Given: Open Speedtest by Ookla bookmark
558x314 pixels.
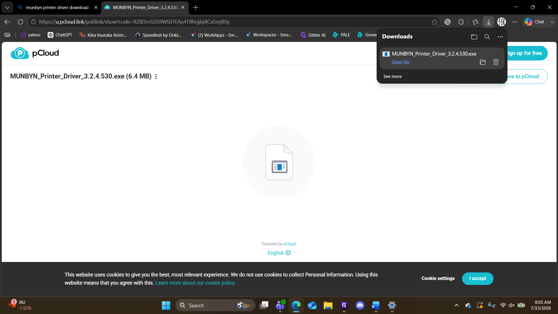Looking at the screenshot, I should tap(158, 35).
